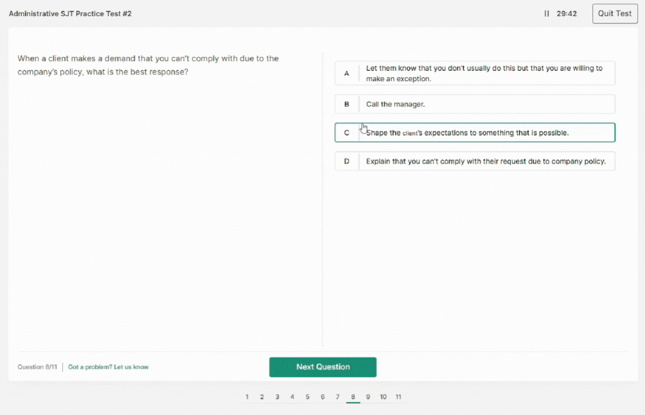645x415 pixels.
Task: Select question 7 in the navigation
Action: [338, 397]
